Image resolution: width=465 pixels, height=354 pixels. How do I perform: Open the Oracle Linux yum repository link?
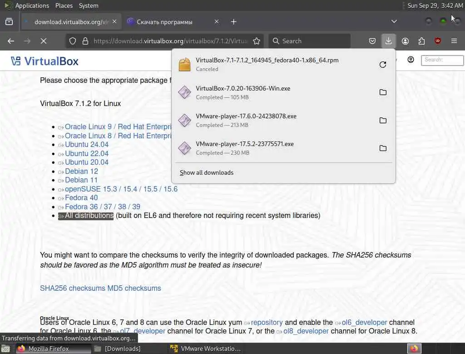click(267, 323)
